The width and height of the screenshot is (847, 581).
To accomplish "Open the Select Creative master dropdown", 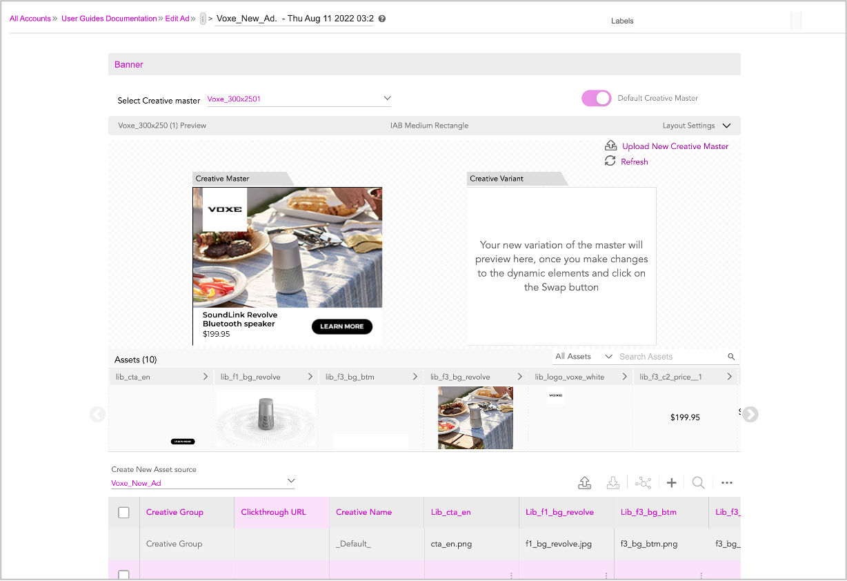I will [299, 99].
